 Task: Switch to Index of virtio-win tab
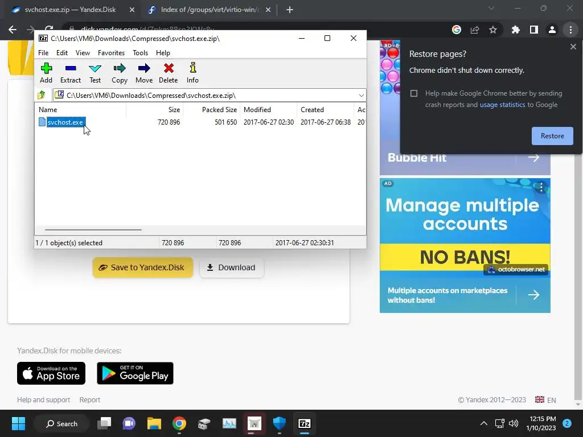pyautogui.click(x=210, y=10)
